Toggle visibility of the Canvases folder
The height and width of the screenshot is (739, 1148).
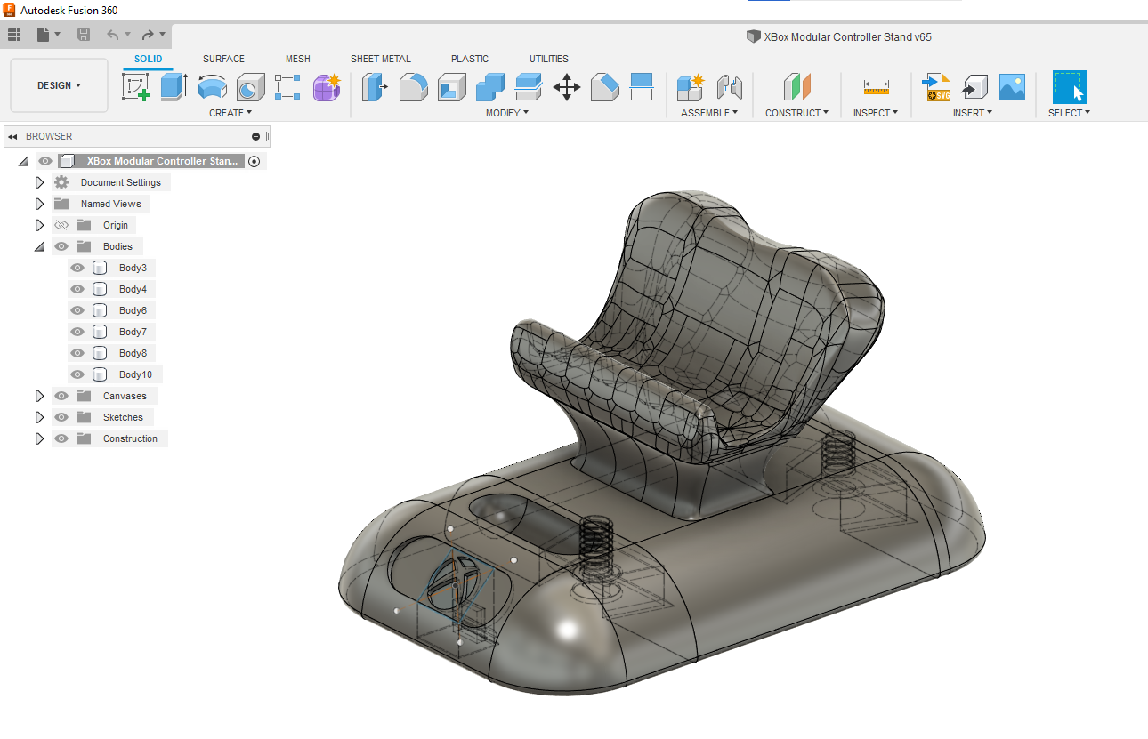(x=61, y=396)
